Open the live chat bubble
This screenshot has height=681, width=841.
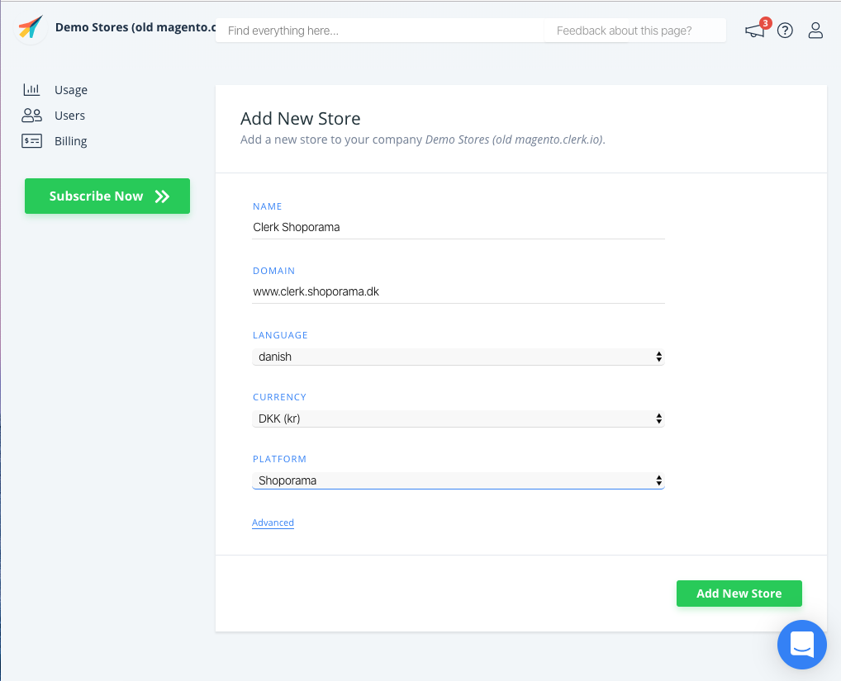coord(801,644)
